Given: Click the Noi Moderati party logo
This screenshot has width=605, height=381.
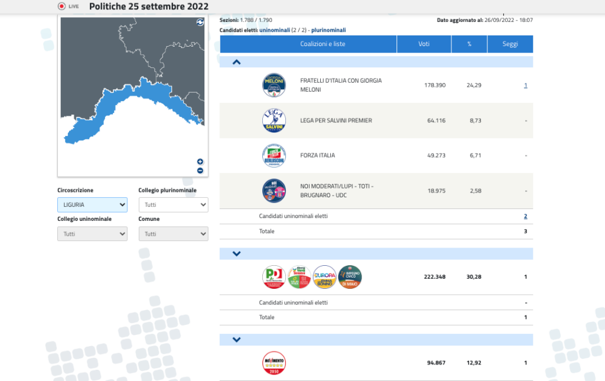Looking at the screenshot, I should coord(274,190).
